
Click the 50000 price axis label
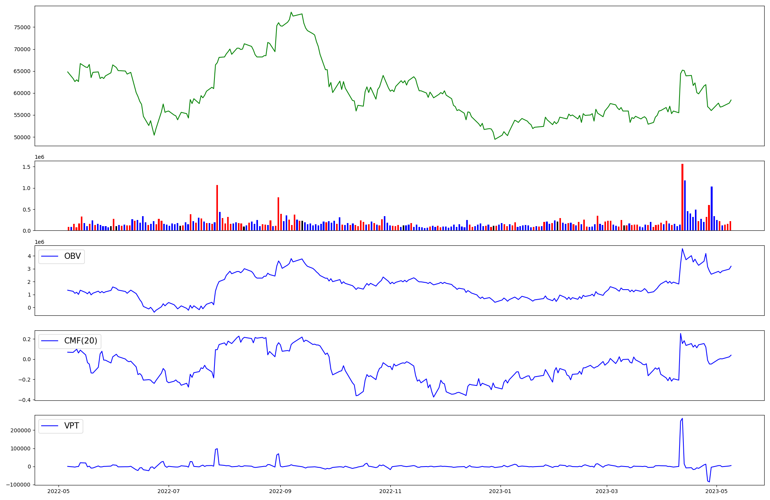[22, 137]
